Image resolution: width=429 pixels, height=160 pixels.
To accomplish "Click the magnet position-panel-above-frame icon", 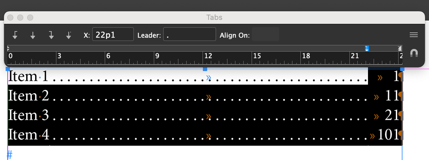I will click(x=414, y=53).
